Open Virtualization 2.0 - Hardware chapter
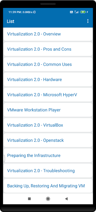96x212 pixels. point(48,79)
